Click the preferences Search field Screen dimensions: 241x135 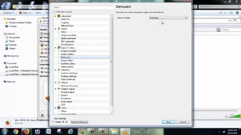pyautogui.click(x=83, y=7)
